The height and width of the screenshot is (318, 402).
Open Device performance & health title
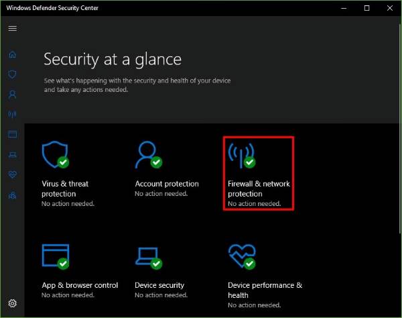(x=265, y=290)
